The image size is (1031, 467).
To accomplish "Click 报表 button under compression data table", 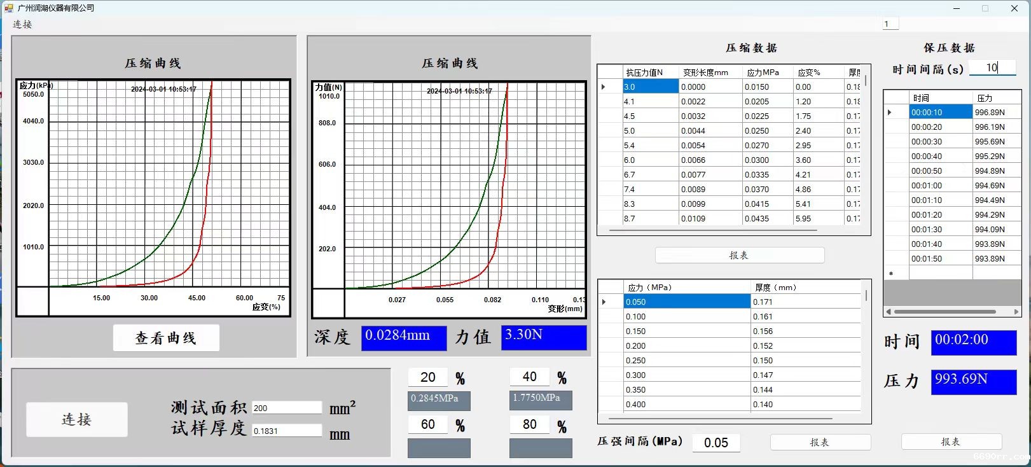I will (739, 255).
